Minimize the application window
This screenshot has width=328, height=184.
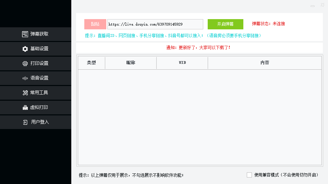coord(312,6)
